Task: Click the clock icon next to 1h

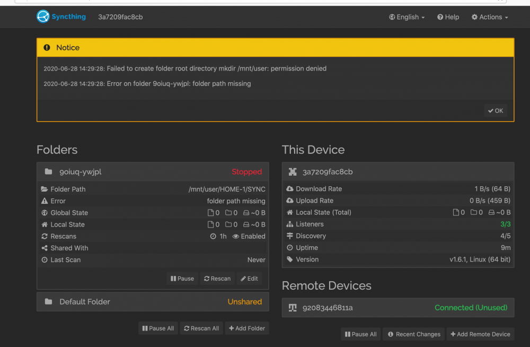Action: pyautogui.click(x=213, y=236)
